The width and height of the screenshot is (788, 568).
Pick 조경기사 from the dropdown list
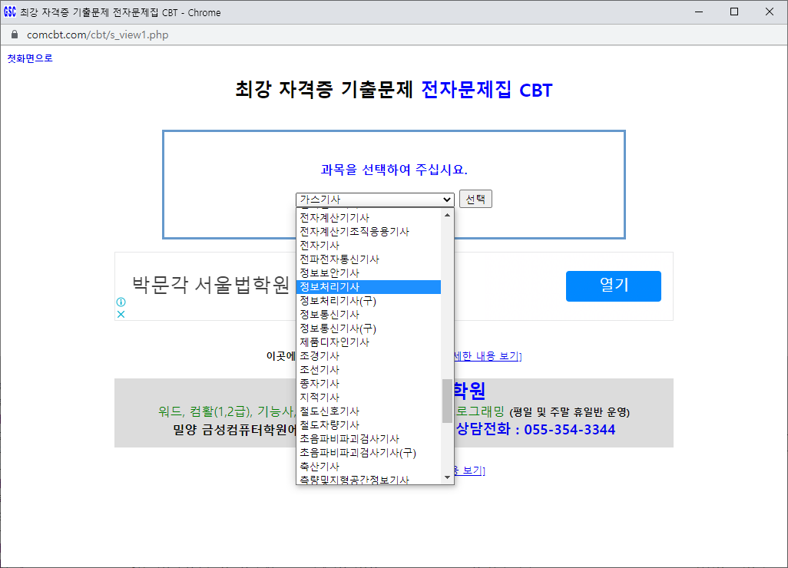pyautogui.click(x=320, y=356)
